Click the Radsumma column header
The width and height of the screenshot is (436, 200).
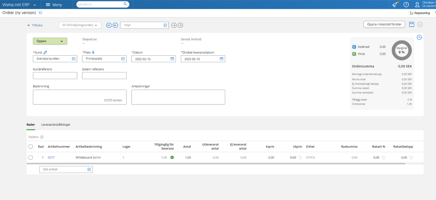click(349, 146)
